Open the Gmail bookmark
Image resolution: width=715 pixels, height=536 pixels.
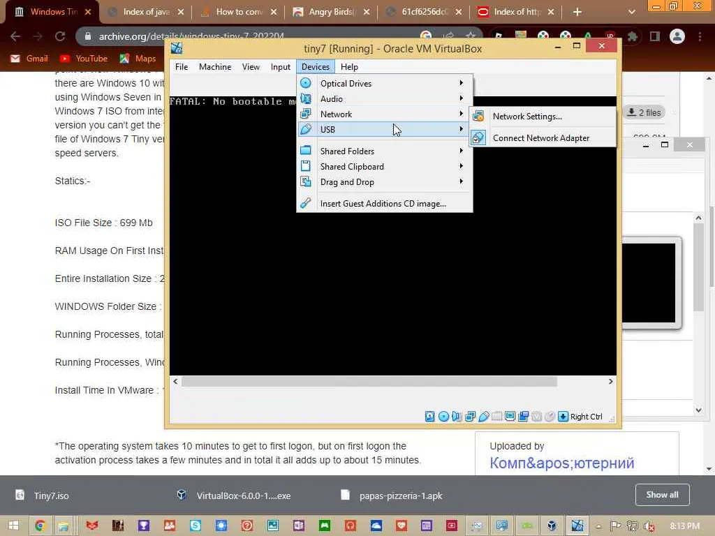[x=29, y=59]
